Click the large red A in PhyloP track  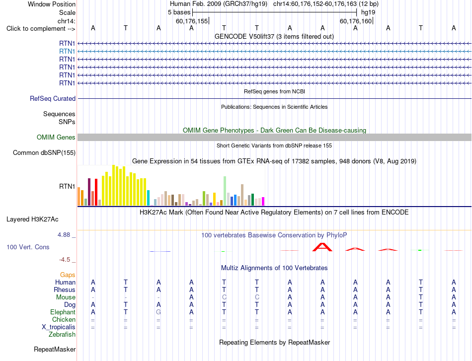322,247
